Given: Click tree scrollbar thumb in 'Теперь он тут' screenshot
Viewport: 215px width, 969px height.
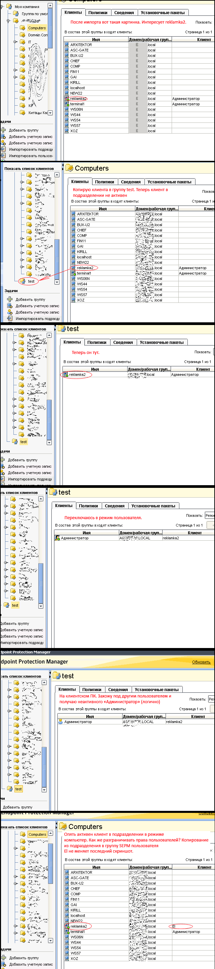Looking at the screenshot, I should [49, 420].
